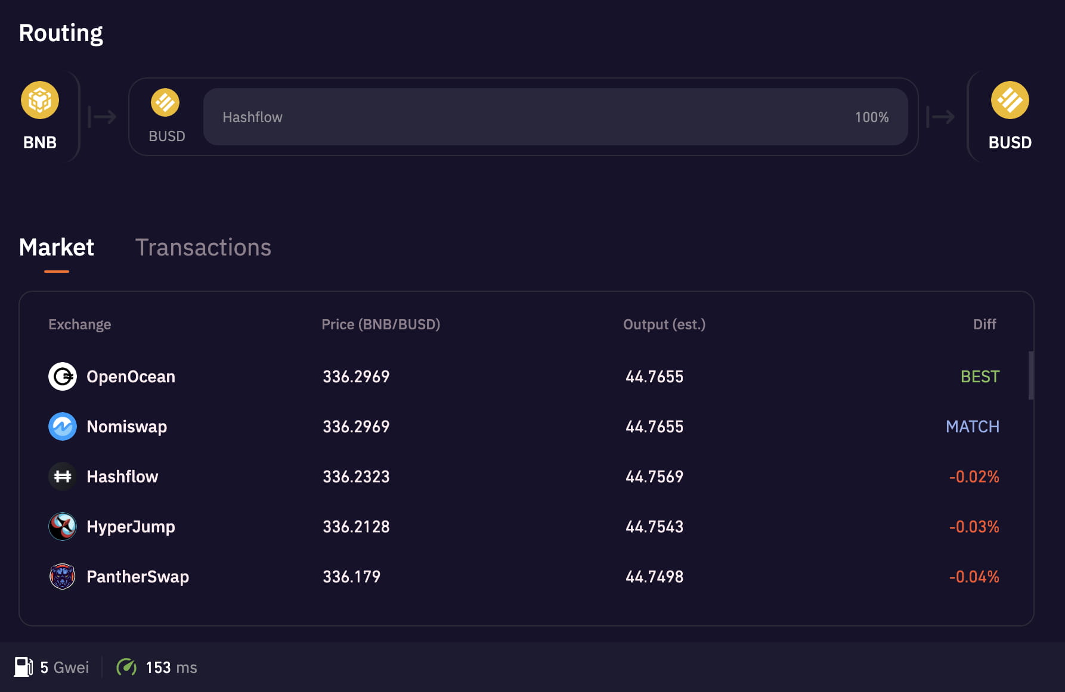The height and width of the screenshot is (692, 1065).
Task: Click the gas pump Gwei icon
Action: (23, 667)
